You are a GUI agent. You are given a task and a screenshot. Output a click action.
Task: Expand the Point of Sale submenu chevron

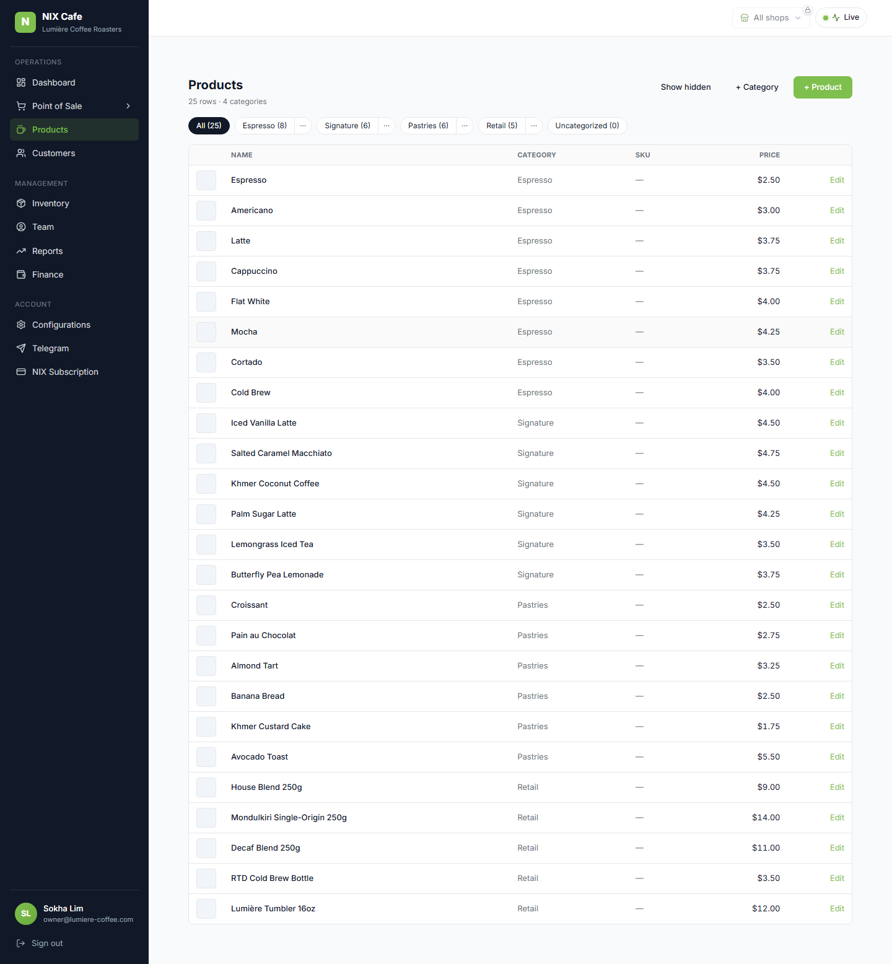click(128, 106)
